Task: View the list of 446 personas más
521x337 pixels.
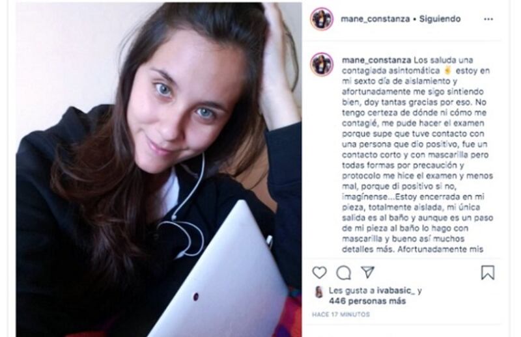Action: tap(367, 301)
